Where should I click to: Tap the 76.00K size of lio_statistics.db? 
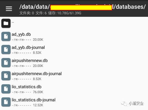(38, 92)
